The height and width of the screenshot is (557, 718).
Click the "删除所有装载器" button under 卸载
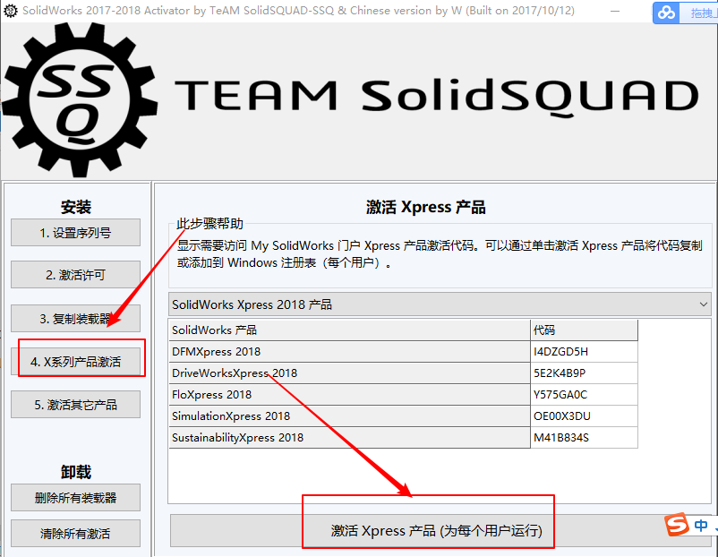[x=75, y=498]
